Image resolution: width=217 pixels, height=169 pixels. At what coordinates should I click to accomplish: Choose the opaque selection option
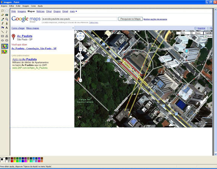click(5, 46)
